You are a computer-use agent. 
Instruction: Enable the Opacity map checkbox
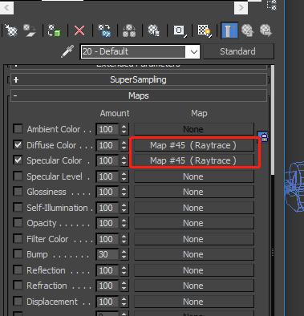click(x=18, y=223)
